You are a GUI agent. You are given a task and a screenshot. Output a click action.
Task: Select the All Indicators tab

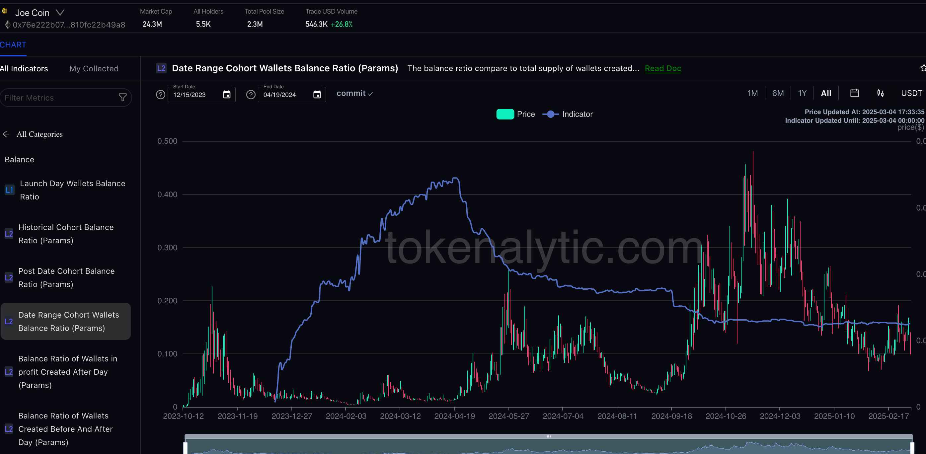point(24,69)
